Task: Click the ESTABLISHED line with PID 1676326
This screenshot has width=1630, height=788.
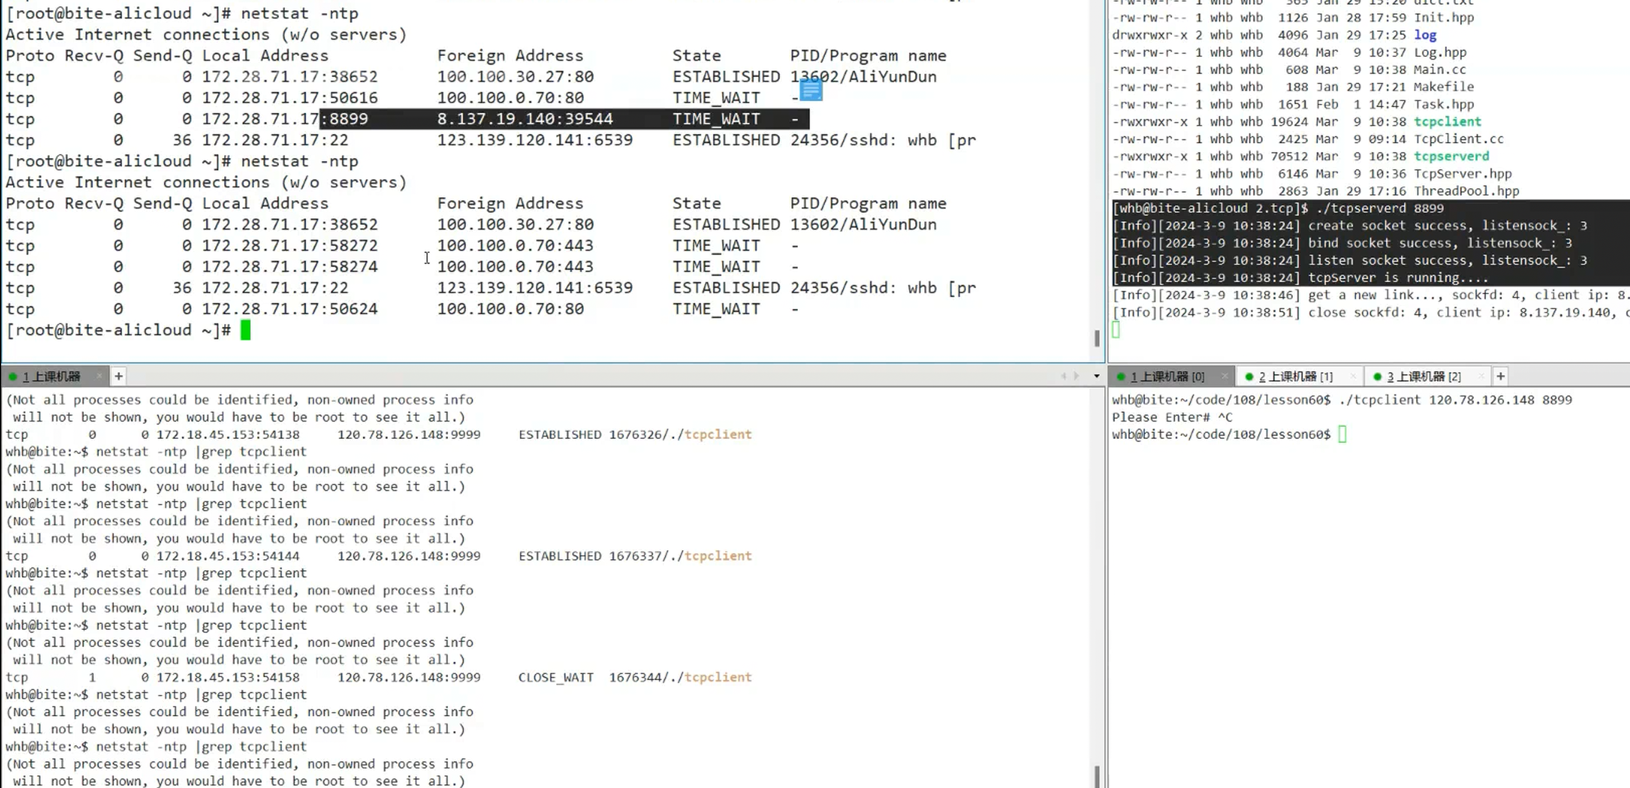Action: pos(378,434)
